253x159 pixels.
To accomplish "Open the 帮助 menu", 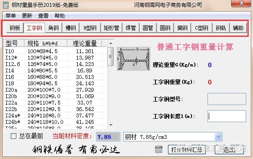I will (60, 16).
